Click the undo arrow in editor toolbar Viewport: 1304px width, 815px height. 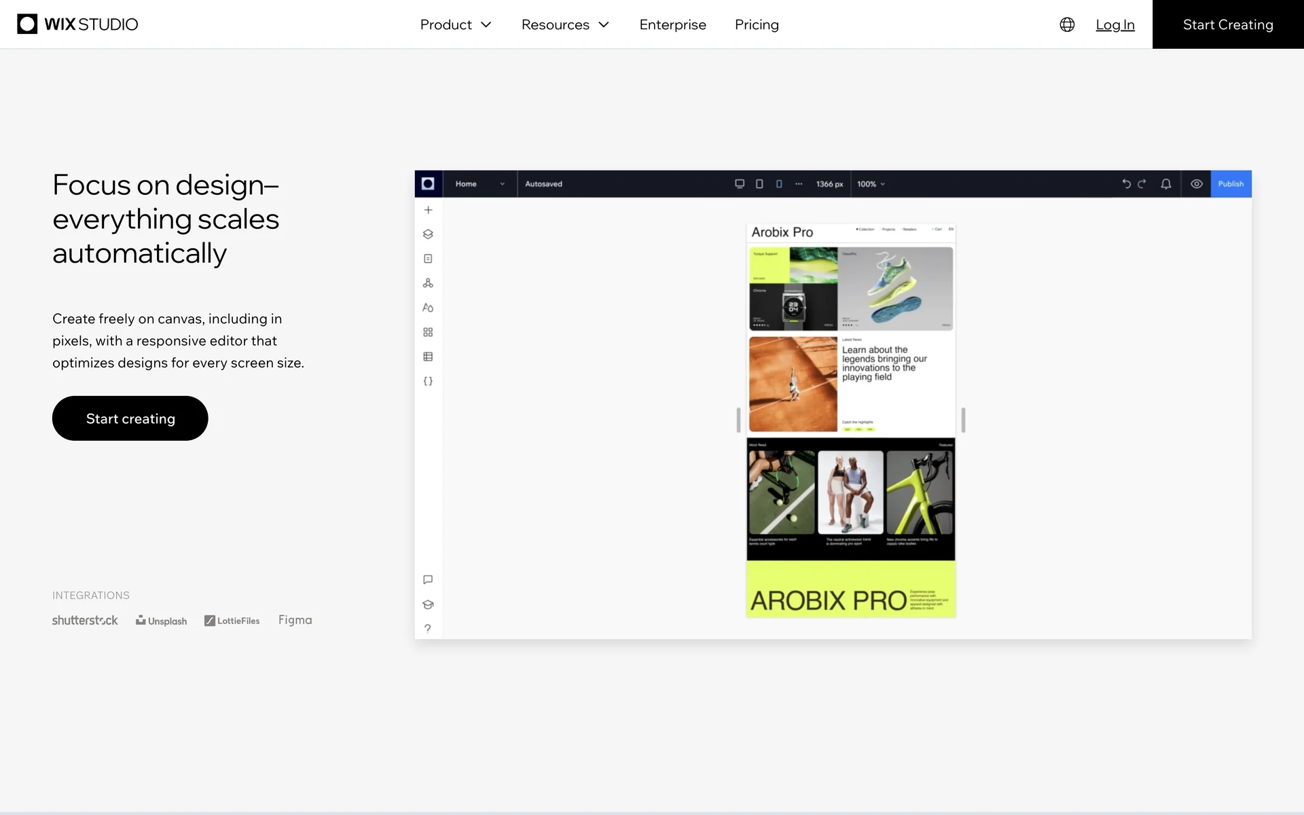[1126, 184]
